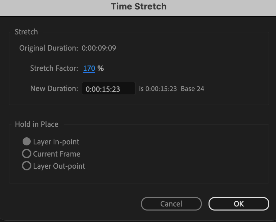The height and width of the screenshot is (222, 276).
Task: Click the blue Stretch Factor value 170
Action: point(89,68)
